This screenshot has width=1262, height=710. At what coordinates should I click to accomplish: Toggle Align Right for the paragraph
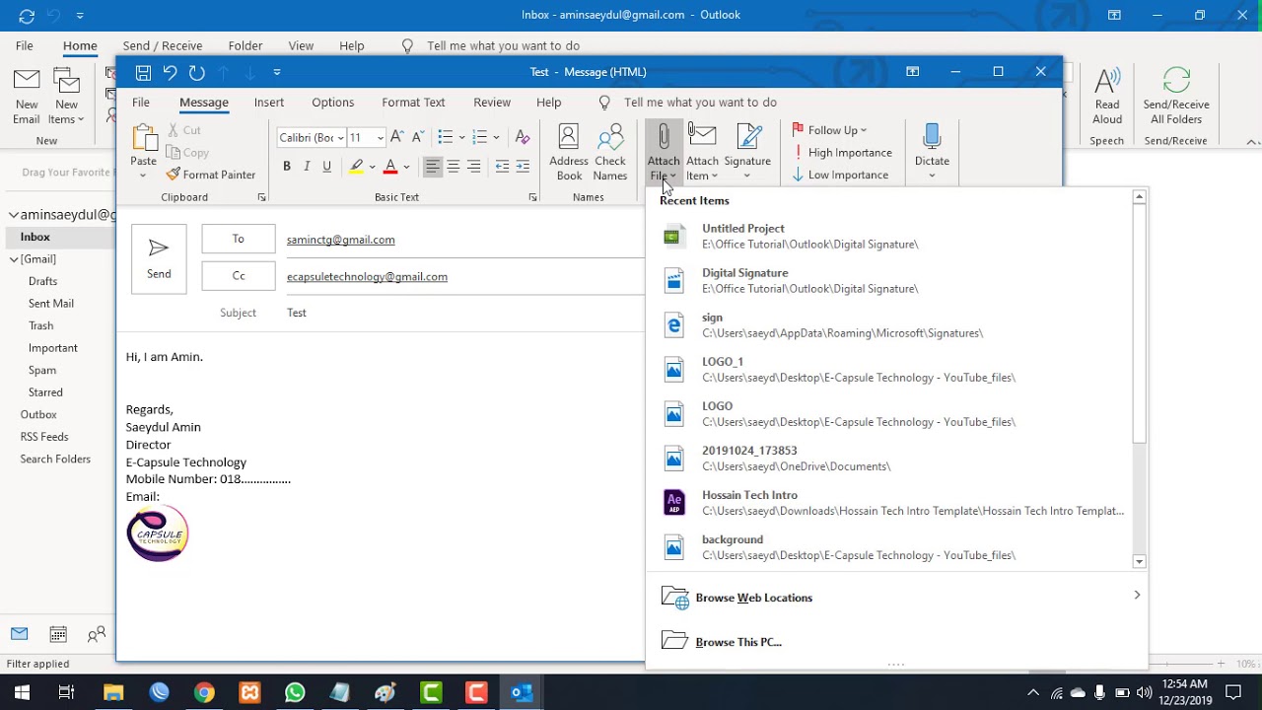[474, 167]
